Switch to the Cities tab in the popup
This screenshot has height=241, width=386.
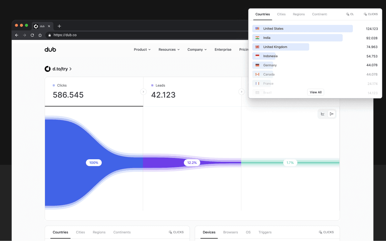[x=281, y=14]
